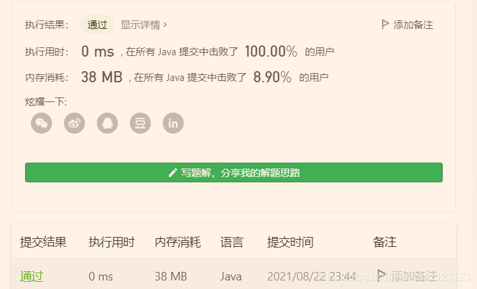Click the 提交结果 column header
Screen dimensions: 477x289
point(43,242)
